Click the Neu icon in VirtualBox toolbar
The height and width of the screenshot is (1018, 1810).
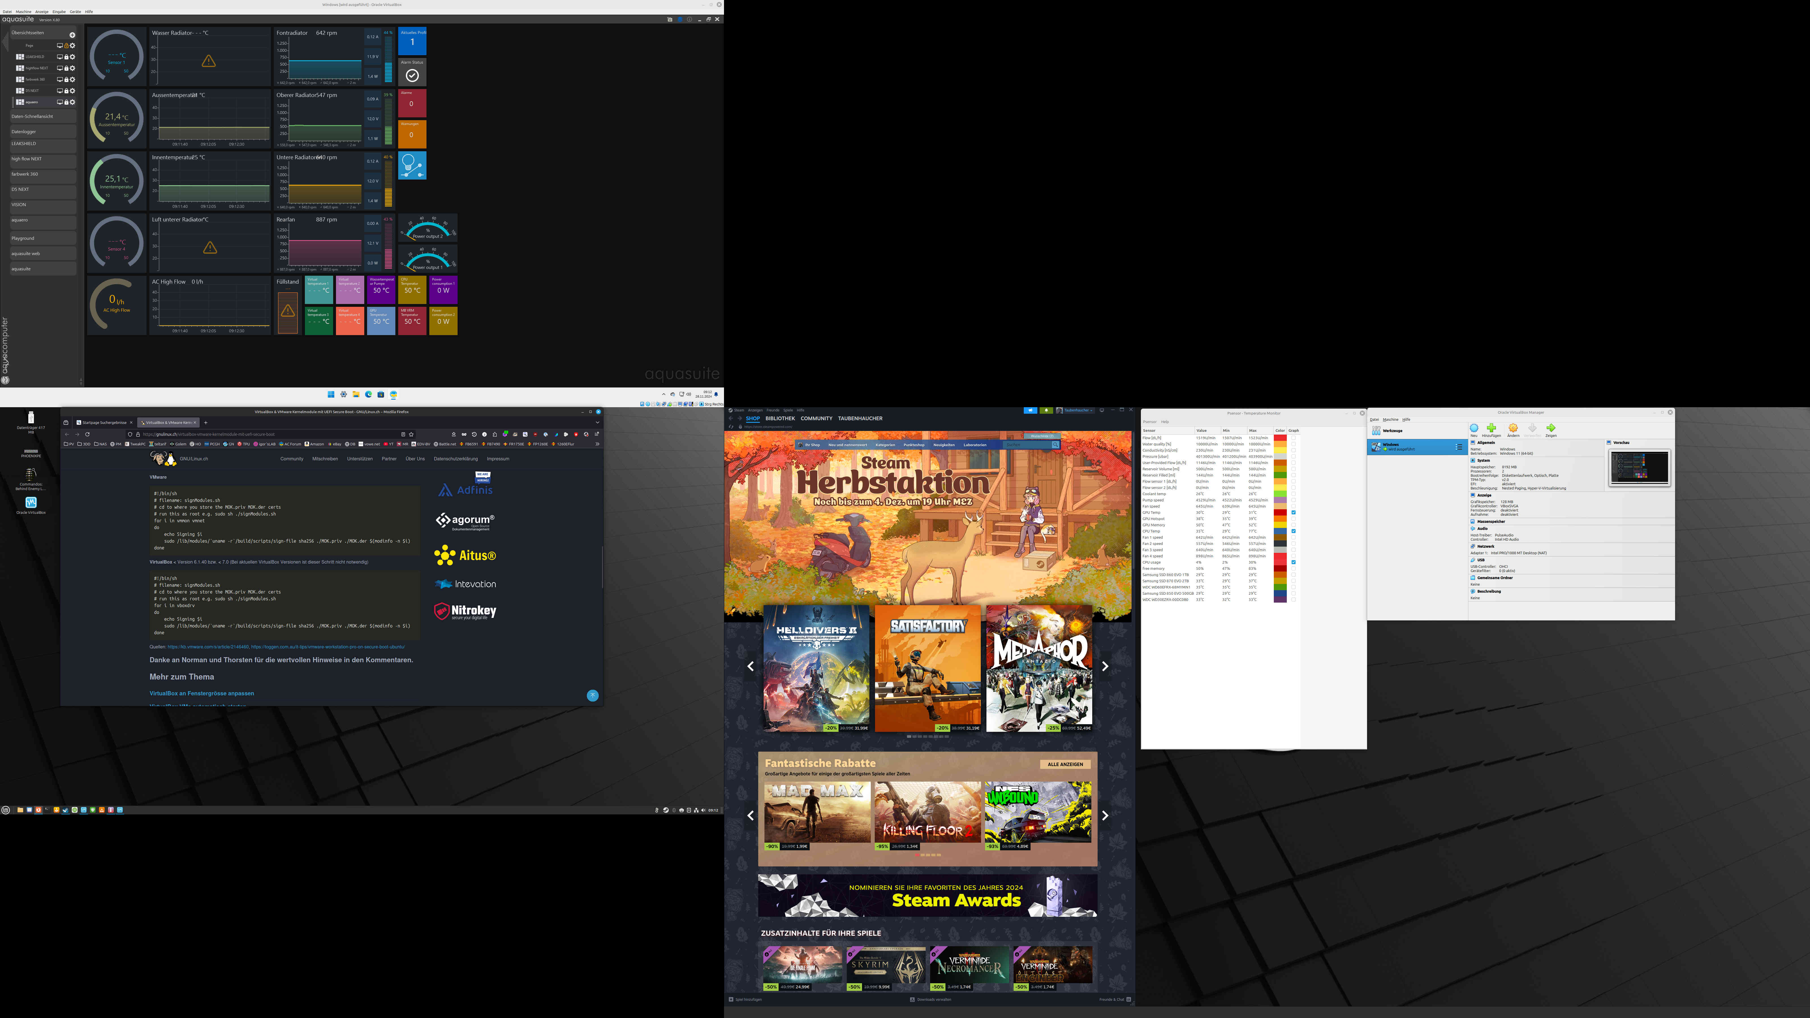[x=1473, y=428]
